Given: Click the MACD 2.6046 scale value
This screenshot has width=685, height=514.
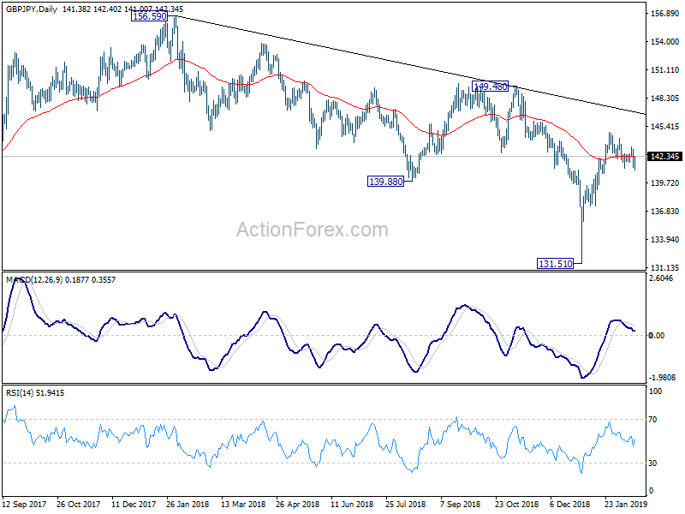Looking at the screenshot, I should pyautogui.click(x=661, y=278).
